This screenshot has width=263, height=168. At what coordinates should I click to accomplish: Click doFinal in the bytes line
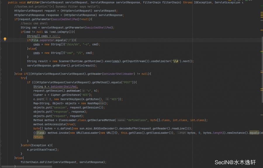66,129
